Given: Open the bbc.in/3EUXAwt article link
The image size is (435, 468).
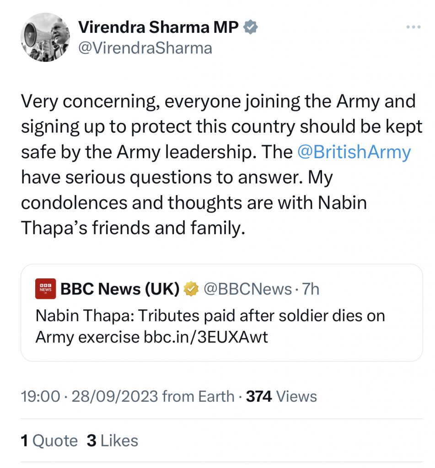Looking at the screenshot, I should tap(205, 337).
